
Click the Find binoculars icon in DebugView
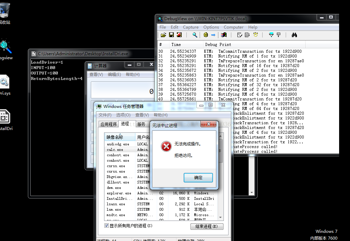(294, 35)
